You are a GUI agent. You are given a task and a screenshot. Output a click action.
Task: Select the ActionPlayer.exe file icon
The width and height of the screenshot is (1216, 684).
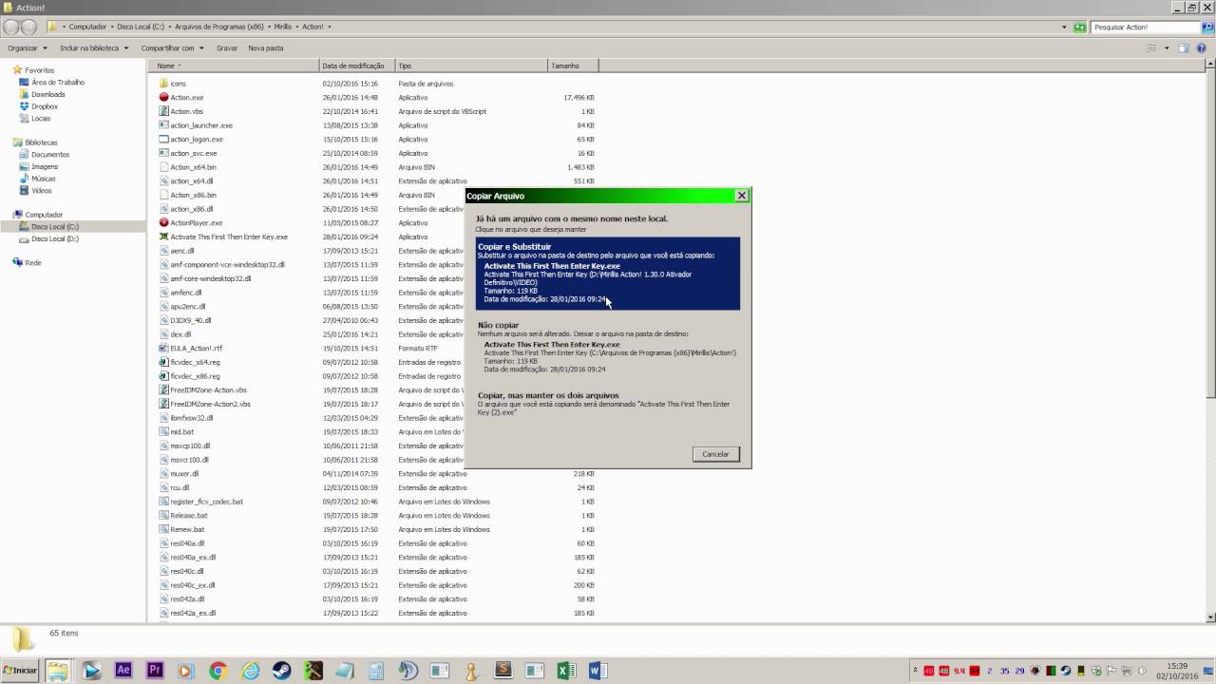coord(163,222)
